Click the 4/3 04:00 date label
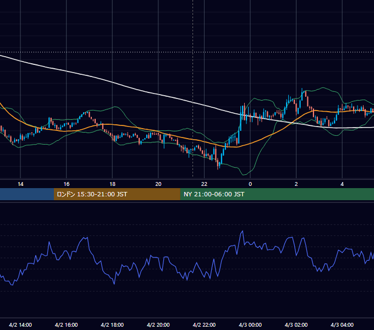The width and height of the screenshot is (374, 330). click(342, 324)
